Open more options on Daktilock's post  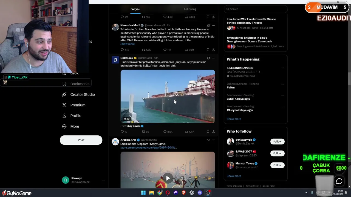tap(213, 58)
